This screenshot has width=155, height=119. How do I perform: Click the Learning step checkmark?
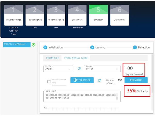[x=92, y=47]
